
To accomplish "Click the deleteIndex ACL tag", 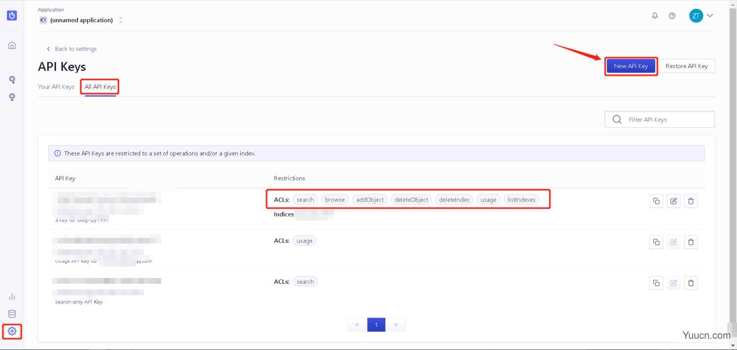I will coord(454,200).
